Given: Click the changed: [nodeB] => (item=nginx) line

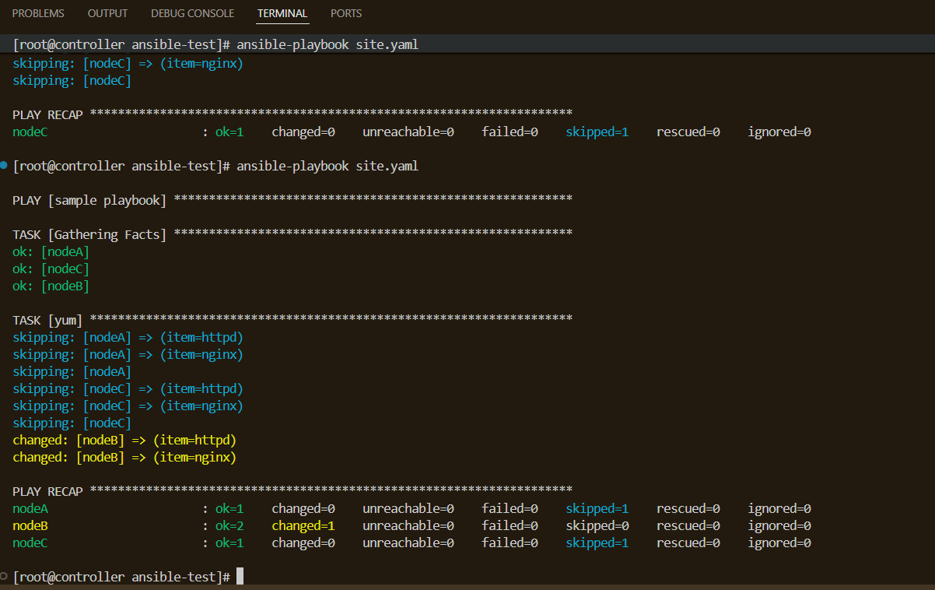Looking at the screenshot, I should (128, 457).
